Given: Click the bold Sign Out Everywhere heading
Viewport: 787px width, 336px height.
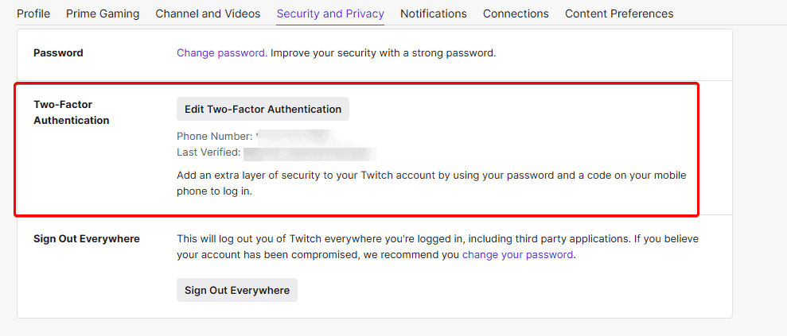Looking at the screenshot, I should pos(87,238).
